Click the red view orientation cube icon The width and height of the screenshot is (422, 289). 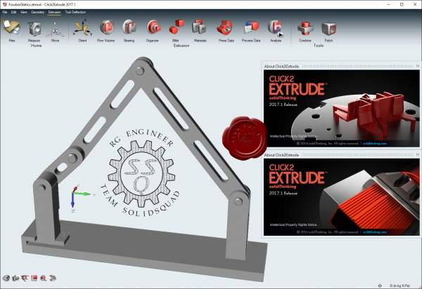point(25,278)
